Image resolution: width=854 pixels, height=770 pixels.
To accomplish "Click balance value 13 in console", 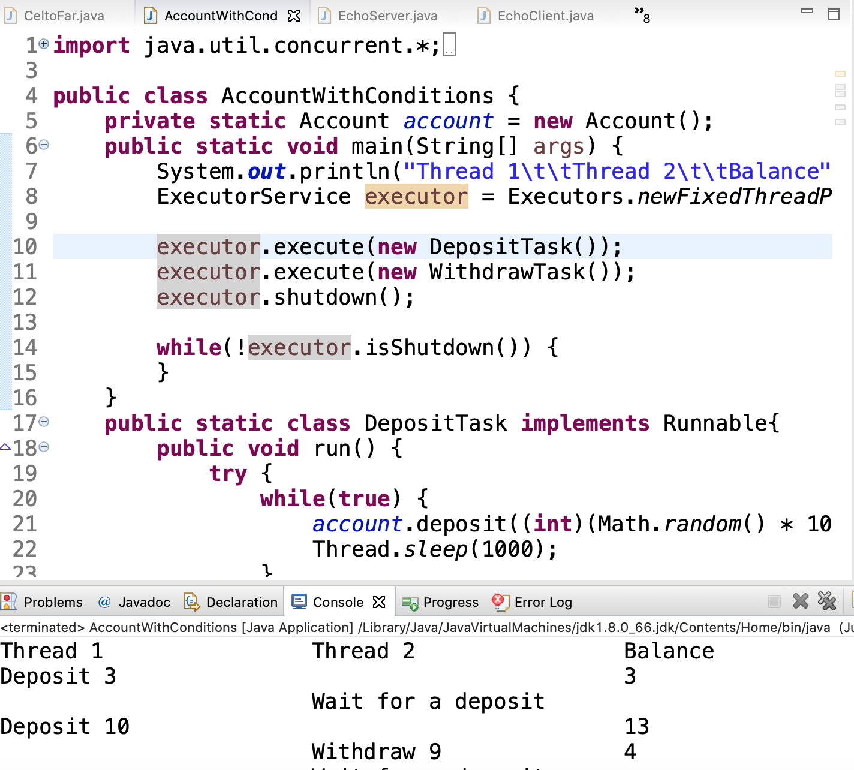I will coord(637,727).
